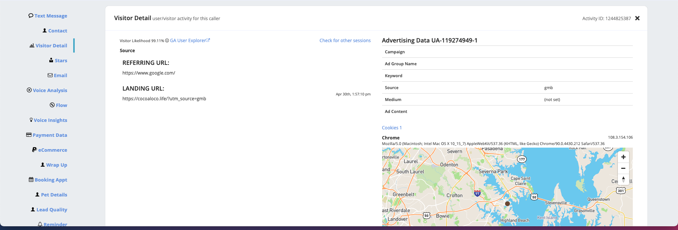Zoom in on the map
The image size is (678, 230).
[623, 157]
